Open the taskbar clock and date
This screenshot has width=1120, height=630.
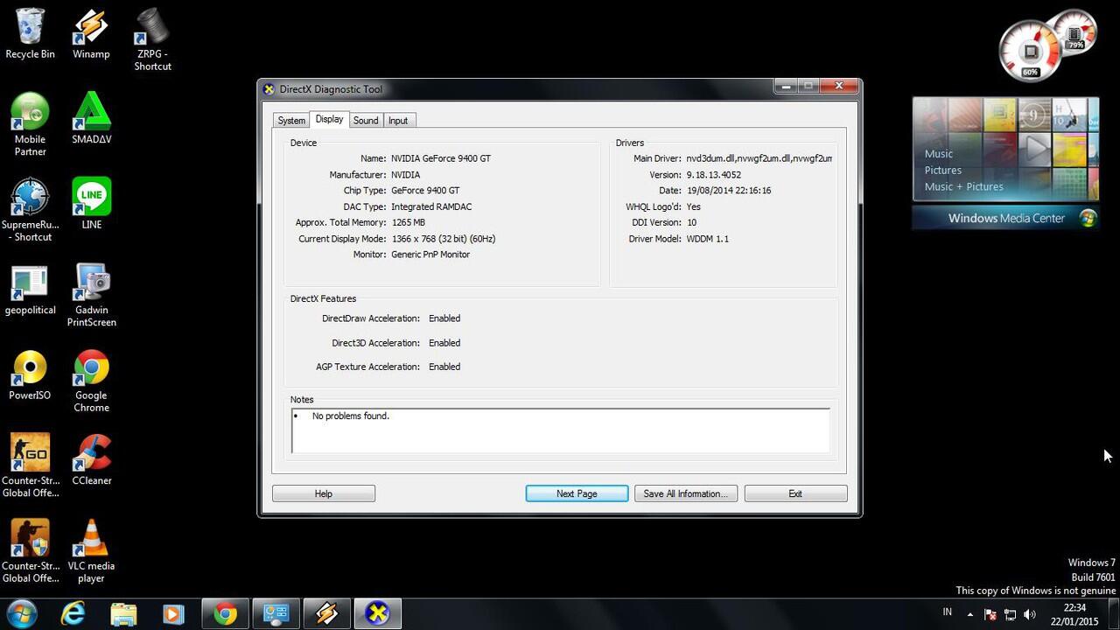click(1074, 614)
